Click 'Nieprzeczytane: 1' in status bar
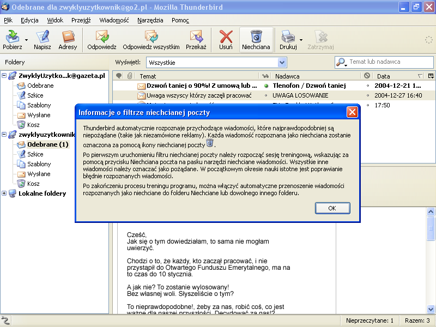Screen dimensions: 436x327 point(370,320)
